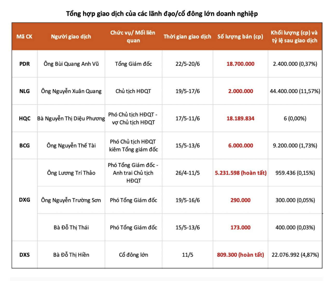Select the DXG stock code cell
The width and height of the screenshot is (333, 281).
25,200
